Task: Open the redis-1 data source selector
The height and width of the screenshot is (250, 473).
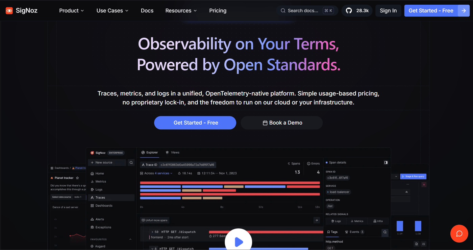Action: [78, 197]
